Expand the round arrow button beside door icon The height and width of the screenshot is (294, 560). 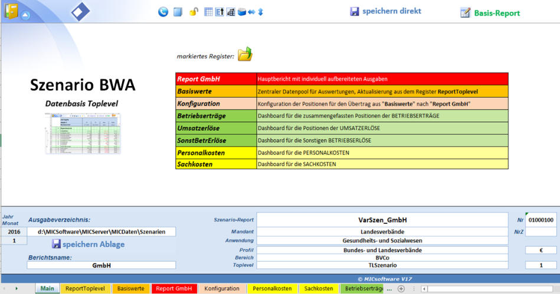click(x=25, y=15)
